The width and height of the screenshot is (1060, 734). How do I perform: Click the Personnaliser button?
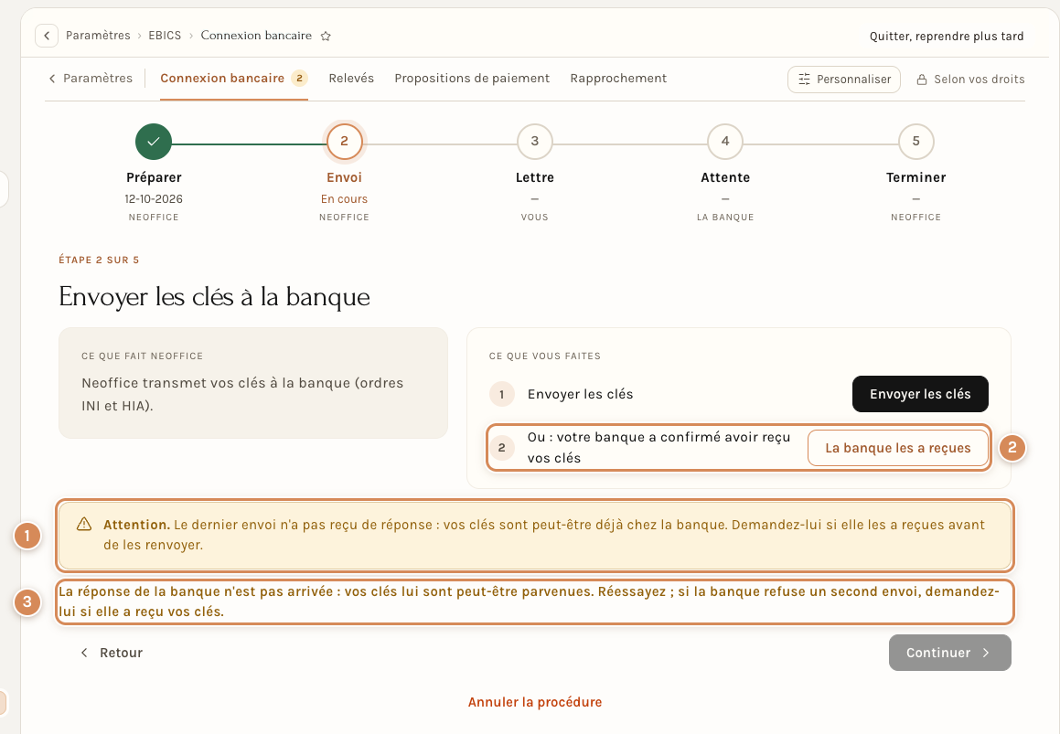pyautogui.click(x=843, y=80)
